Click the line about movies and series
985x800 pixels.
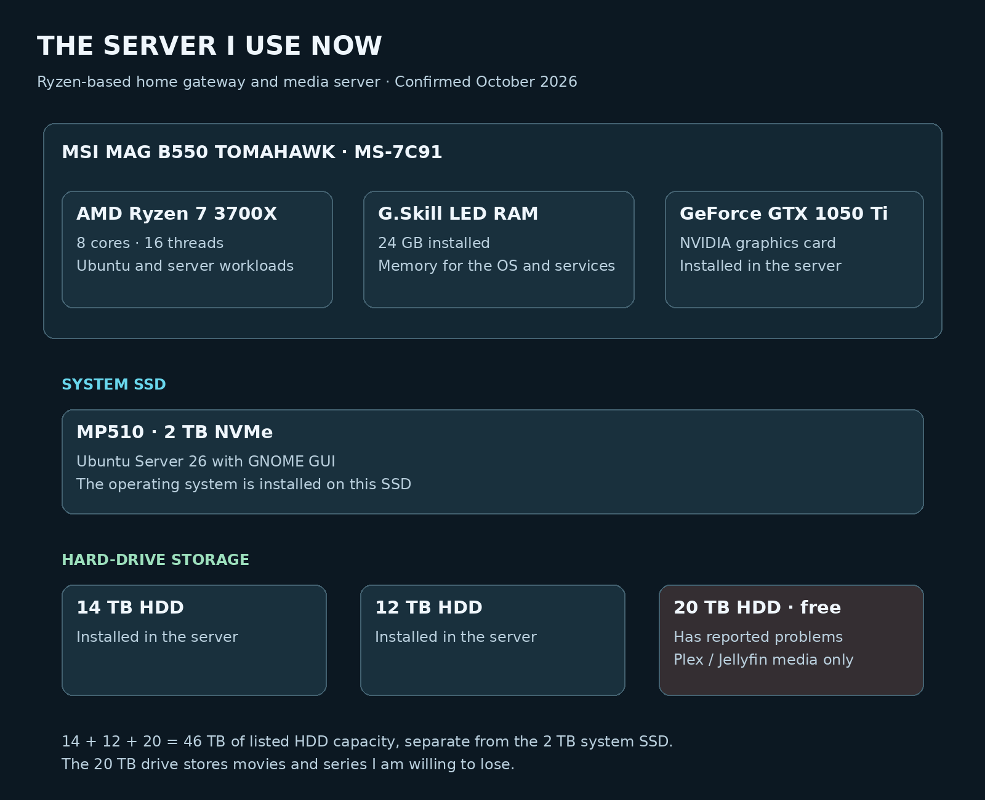pyautogui.click(x=288, y=764)
